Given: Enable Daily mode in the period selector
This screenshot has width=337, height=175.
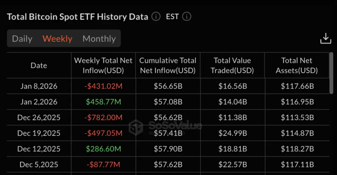Looking at the screenshot, I should point(22,39).
